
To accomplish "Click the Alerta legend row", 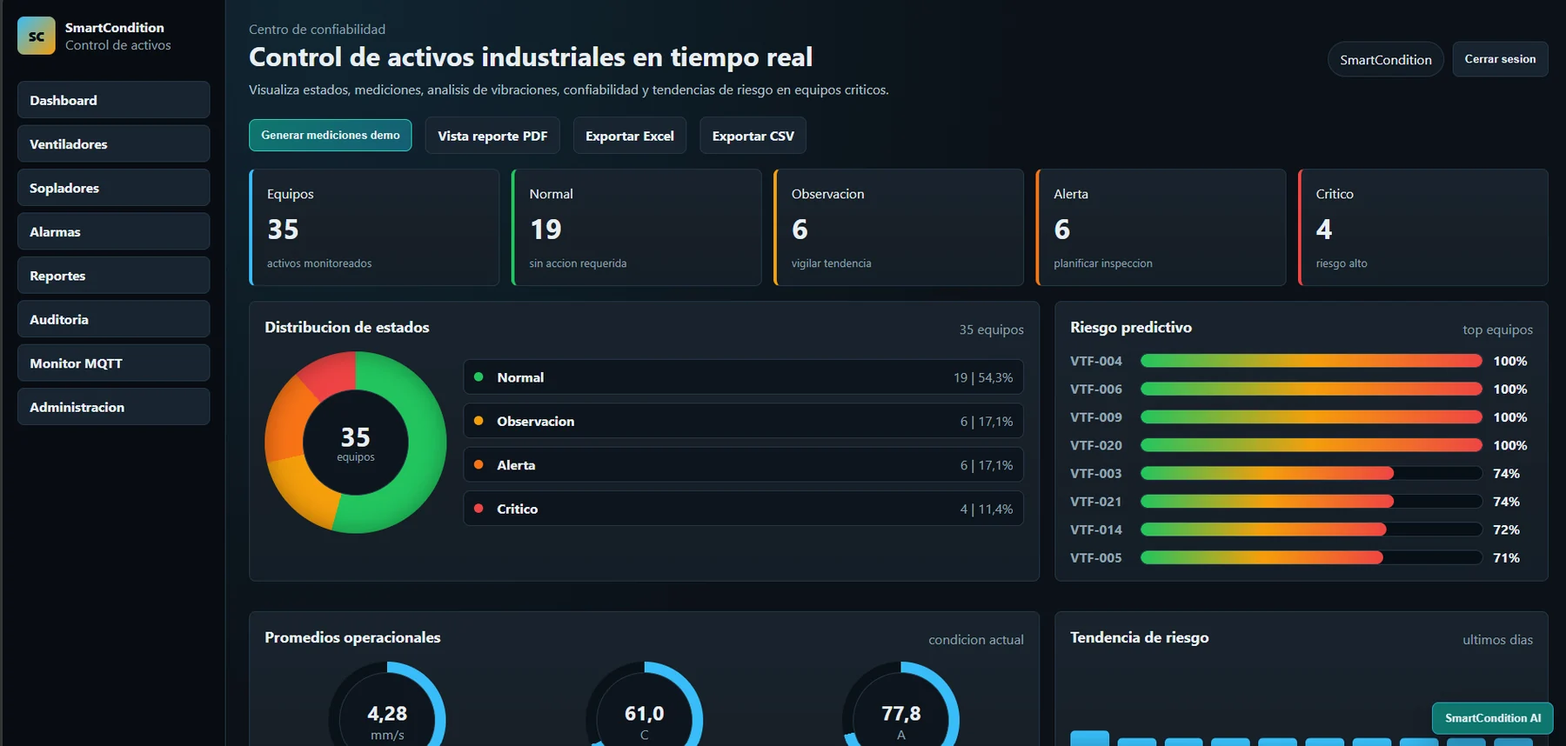I will tap(744, 465).
